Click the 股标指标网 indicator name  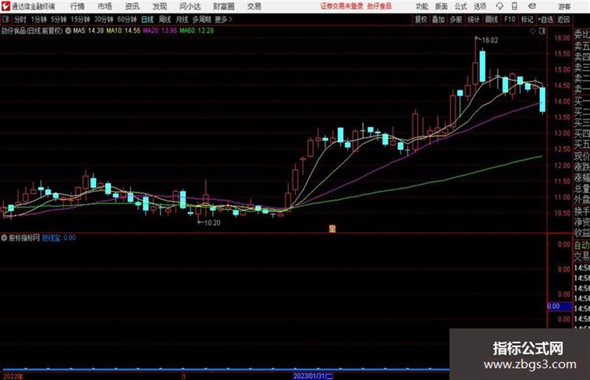point(24,238)
